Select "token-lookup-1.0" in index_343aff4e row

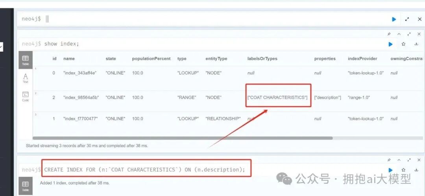366,73
